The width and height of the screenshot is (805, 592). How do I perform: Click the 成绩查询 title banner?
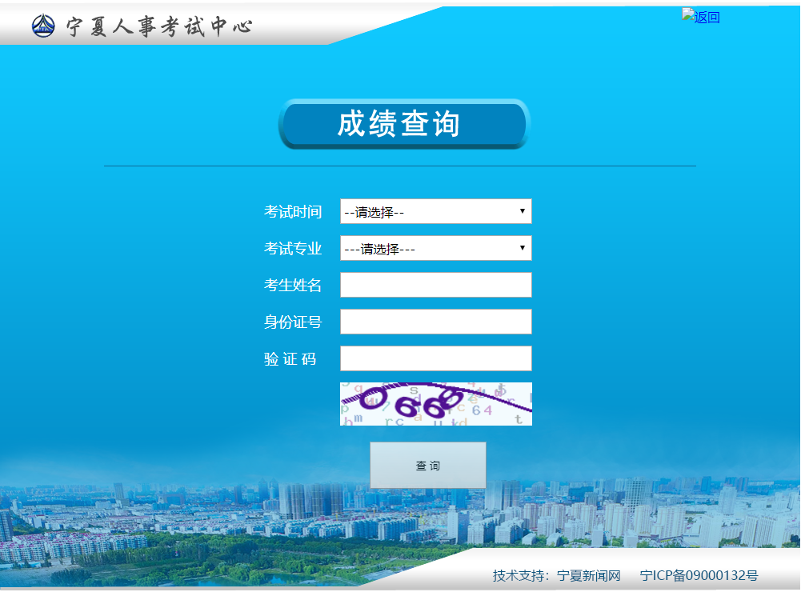[x=403, y=124]
